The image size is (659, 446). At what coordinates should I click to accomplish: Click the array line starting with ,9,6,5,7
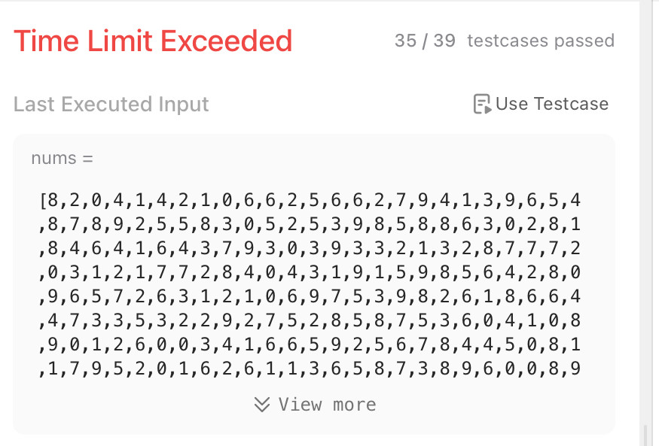click(309, 297)
